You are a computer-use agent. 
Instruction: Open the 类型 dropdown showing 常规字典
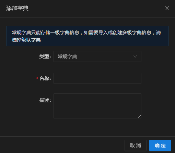pos(97,56)
